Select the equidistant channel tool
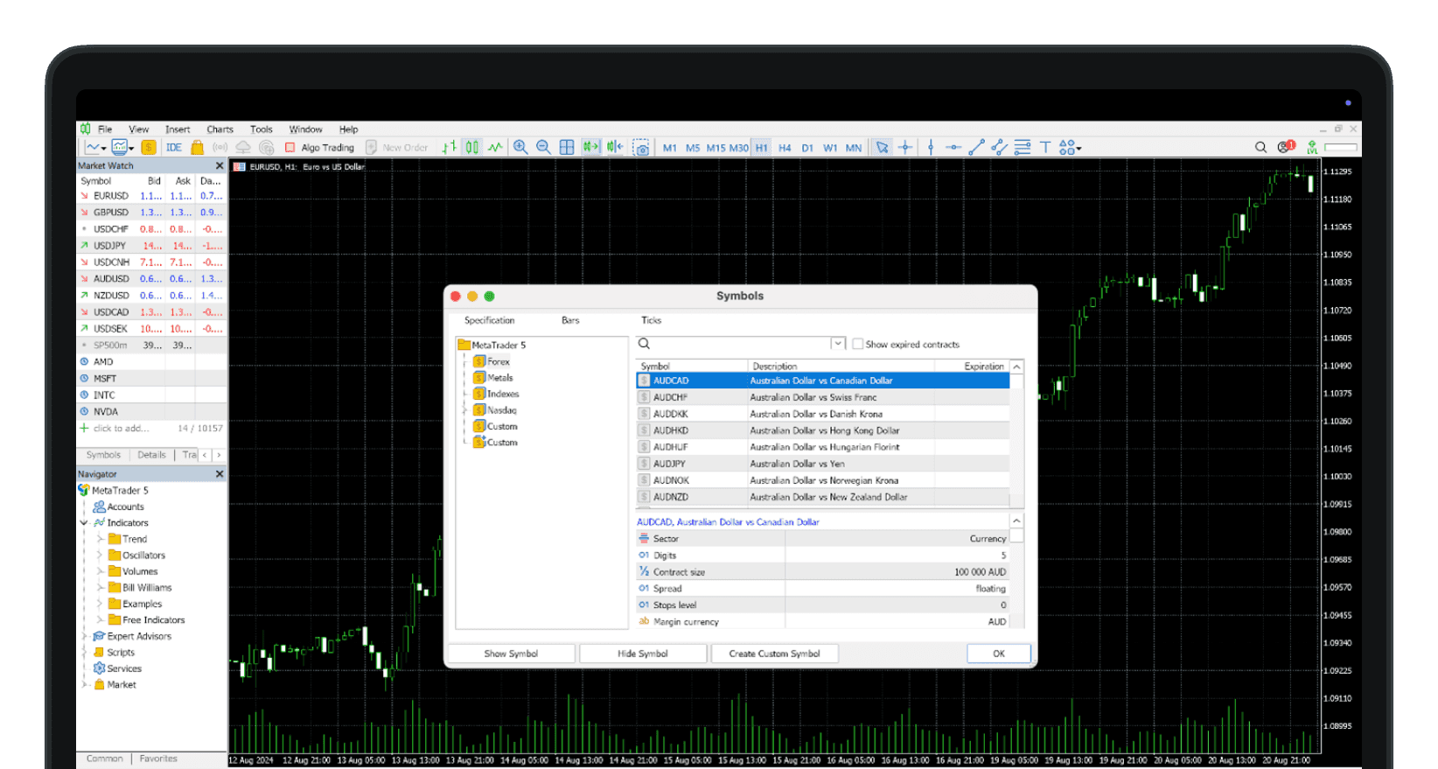This screenshot has width=1438, height=769. click(x=999, y=148)
